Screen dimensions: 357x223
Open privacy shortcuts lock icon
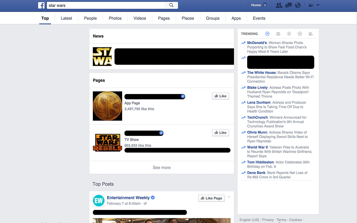311,5
